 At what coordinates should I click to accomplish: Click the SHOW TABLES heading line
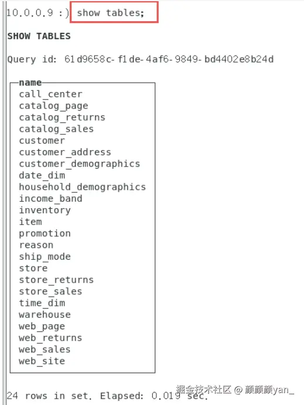tap(39, 36)
